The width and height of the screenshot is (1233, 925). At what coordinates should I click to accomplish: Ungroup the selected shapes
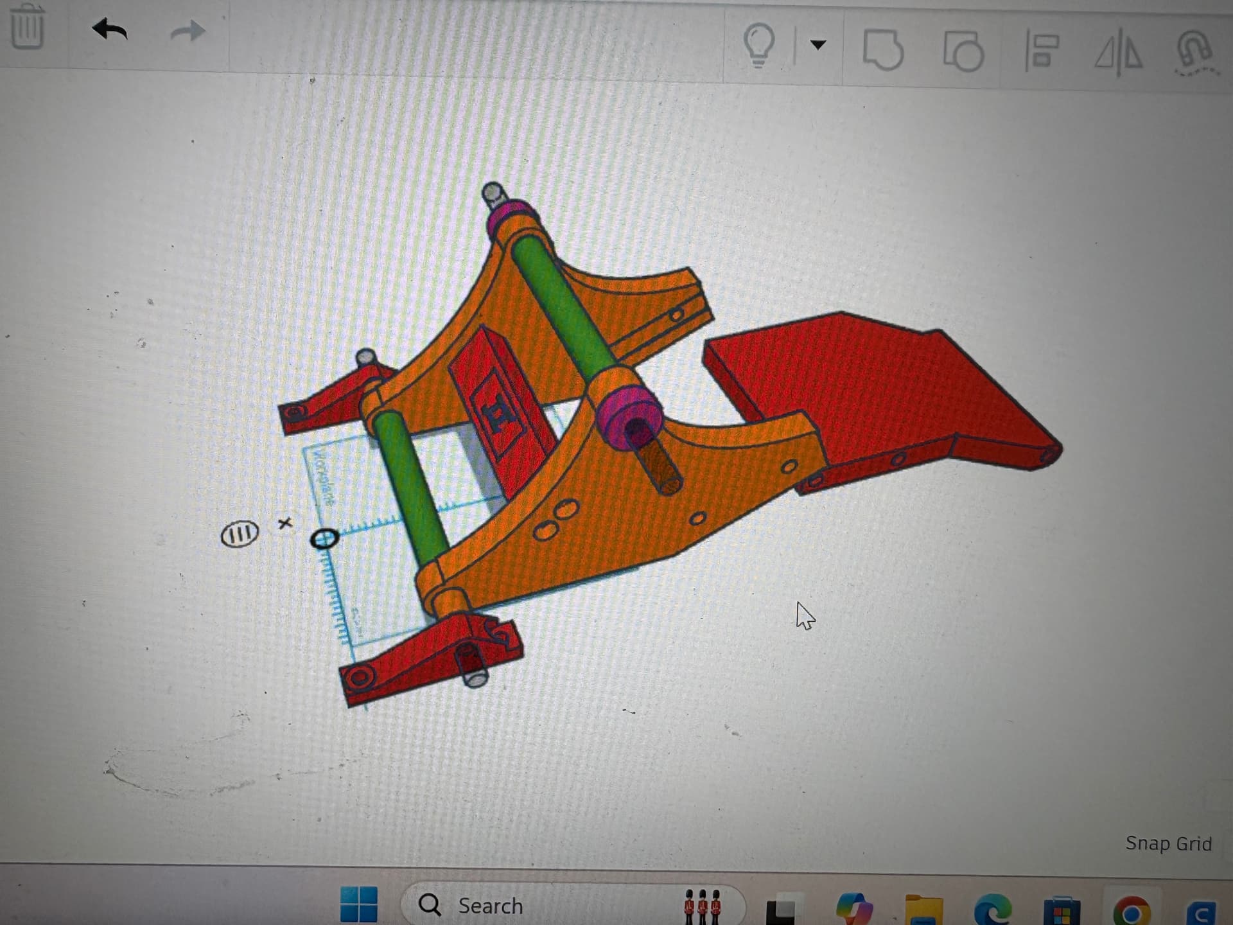[963, 51]
